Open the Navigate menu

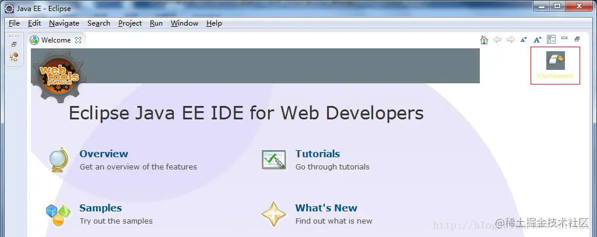pos(64,23)
